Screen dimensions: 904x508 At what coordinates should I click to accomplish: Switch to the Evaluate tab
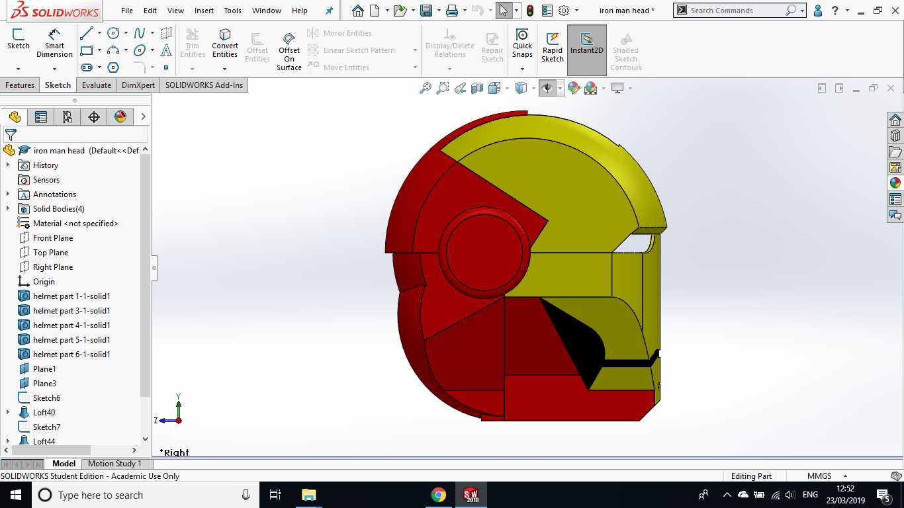tap(97, 85)
